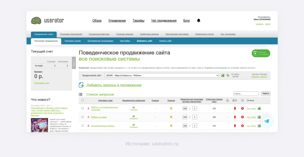304x157 pixels.
Task: Click the Excel icon next to site dropdown
Action: click(x=223, y=76)
